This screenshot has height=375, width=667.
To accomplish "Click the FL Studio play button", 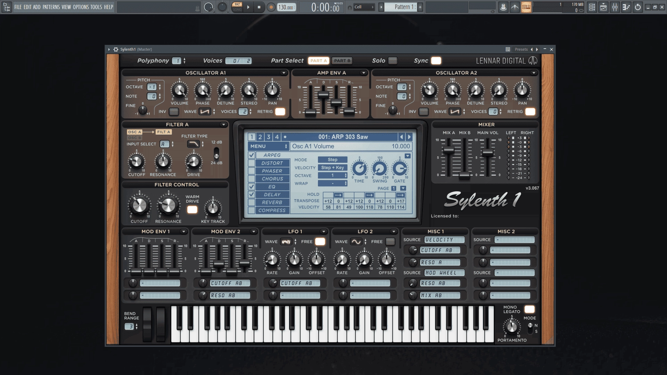I will (248, 7).
